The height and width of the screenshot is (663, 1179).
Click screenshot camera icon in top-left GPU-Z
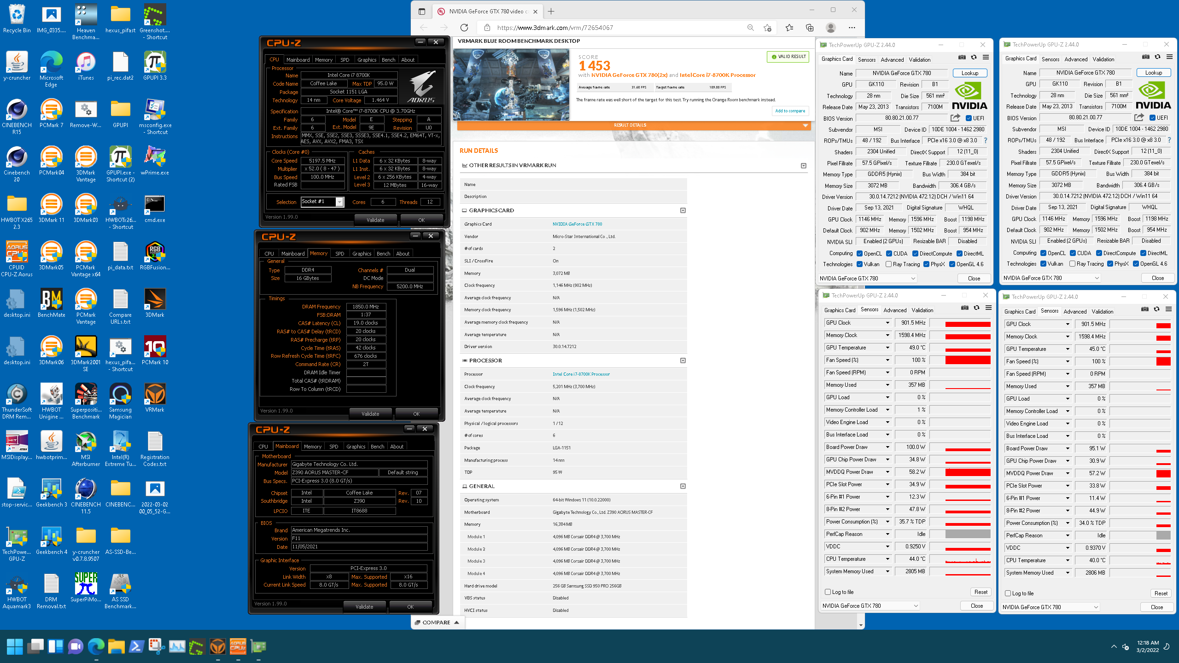click(x=962, y=58)
